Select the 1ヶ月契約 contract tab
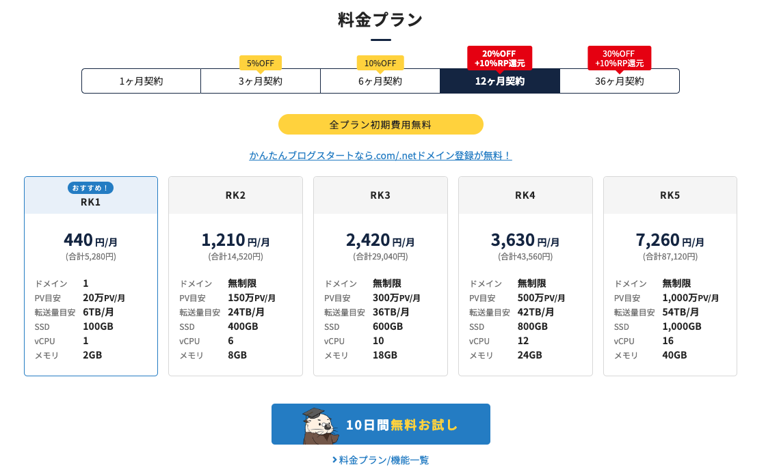Screen dimensions: 766x476 coord(141,81)
